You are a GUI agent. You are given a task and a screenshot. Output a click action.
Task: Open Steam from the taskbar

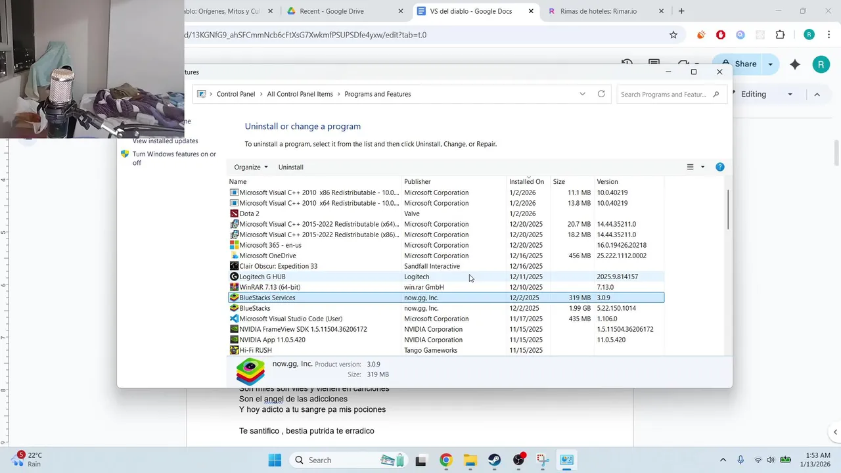tap(494, 460)
